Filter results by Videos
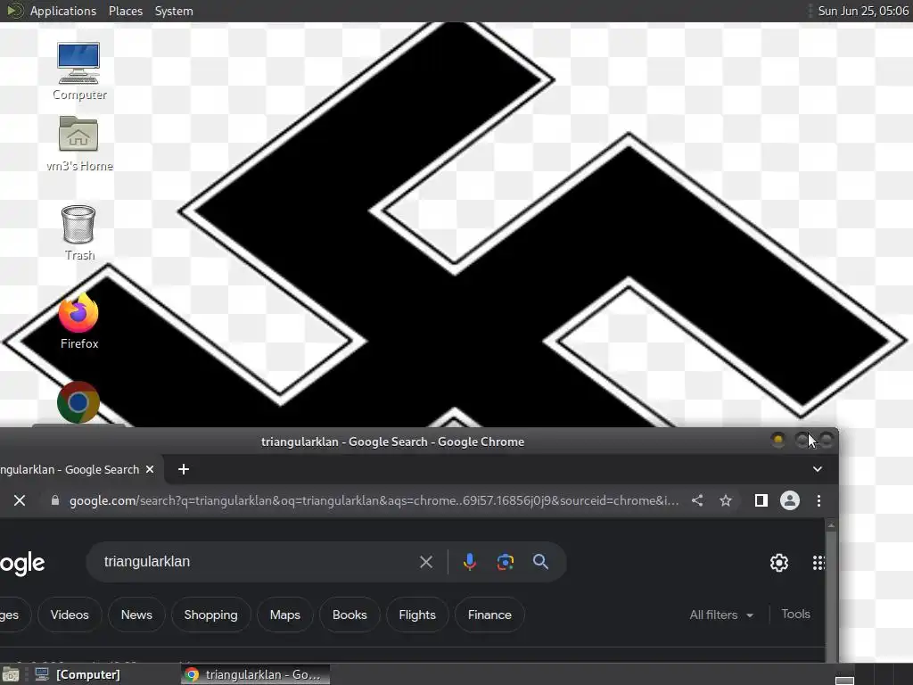Screen dimensions: 913x685 (x=70, y=615)
